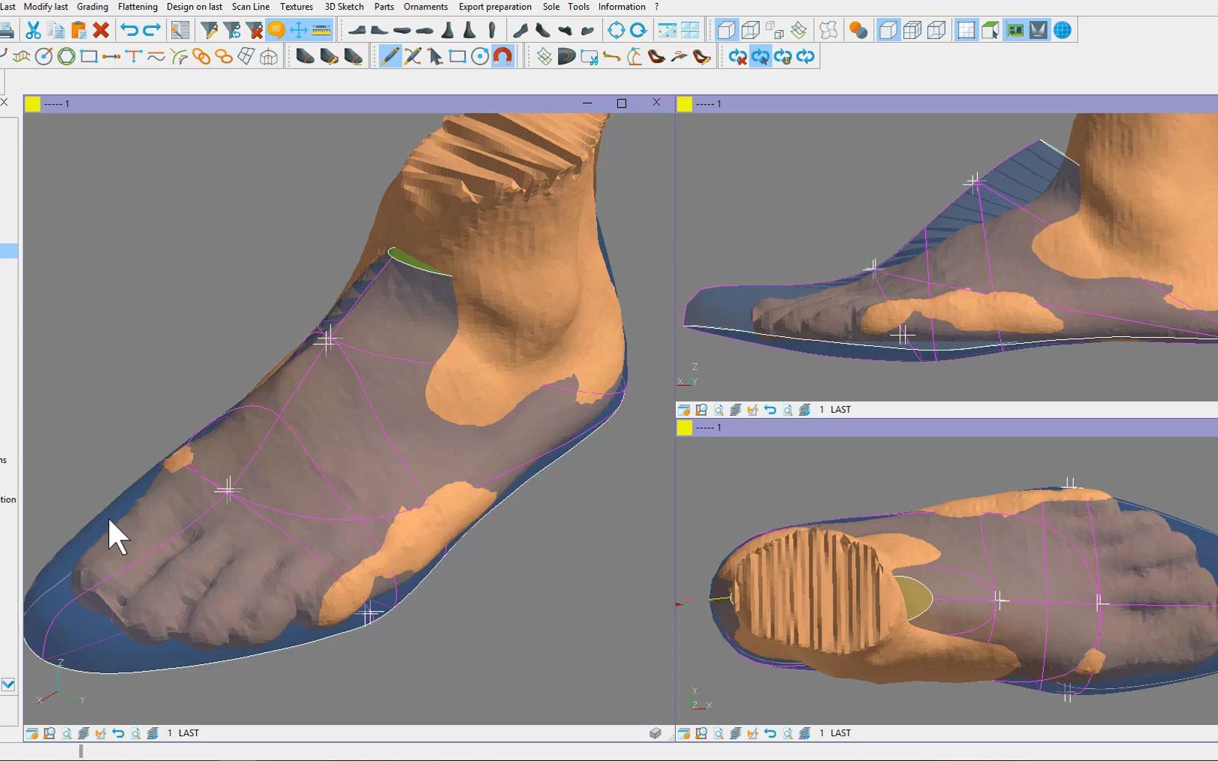This screenshot has height=761, width=1218.
Task: Toggle the checkbox in the left side panel
Action: (8, 684)
